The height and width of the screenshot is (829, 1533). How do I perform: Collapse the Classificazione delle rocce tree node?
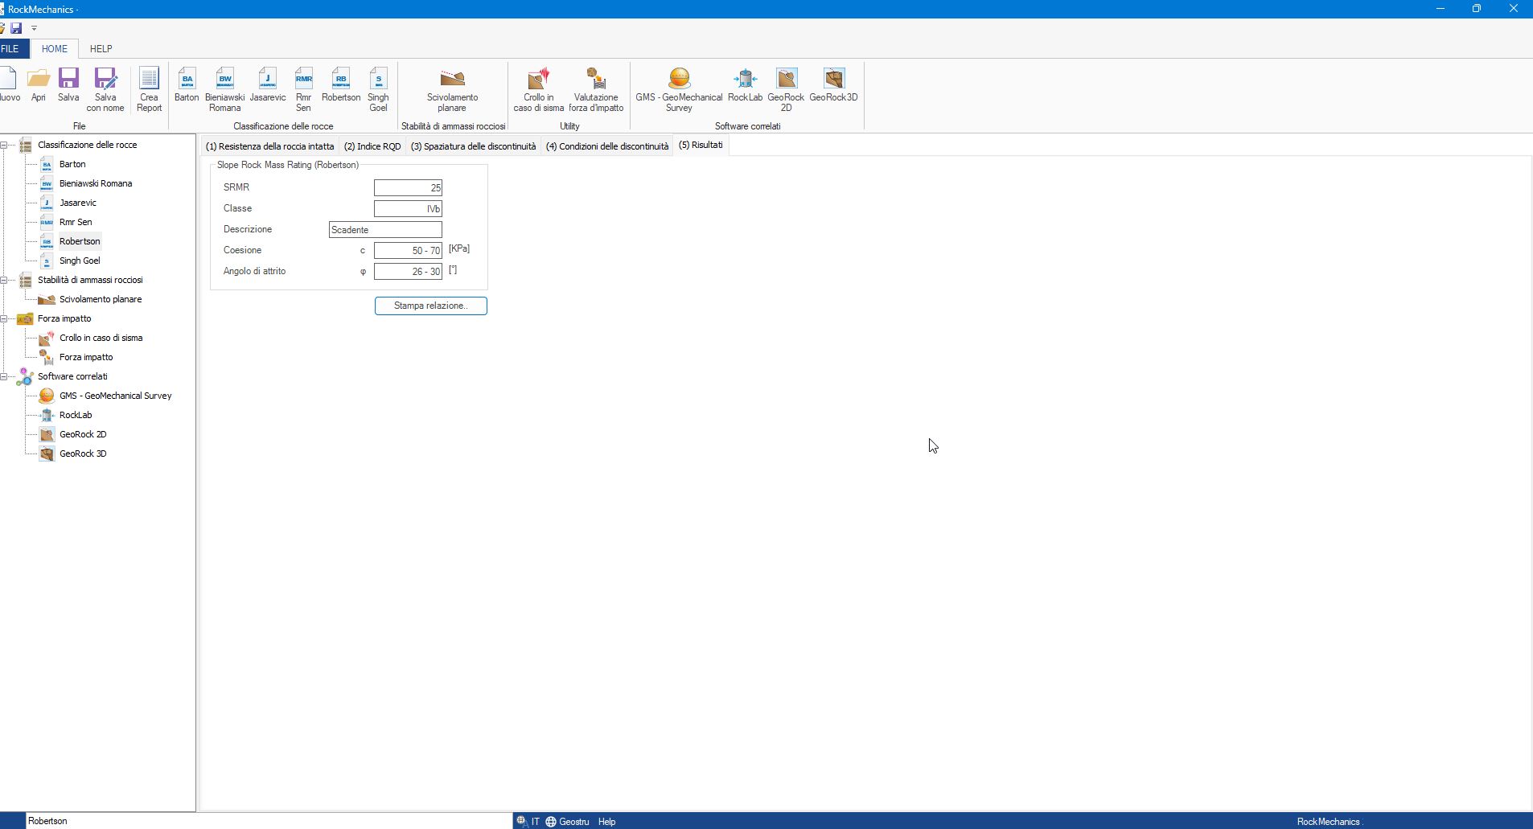(x=4, y=146)
